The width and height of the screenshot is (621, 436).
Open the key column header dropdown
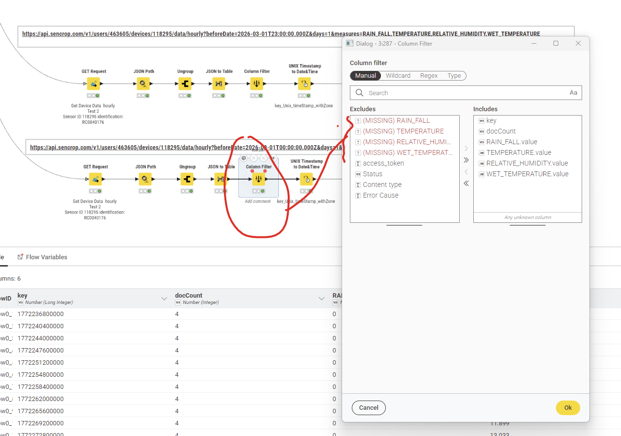pyautogui.click(x=164, y=298)
